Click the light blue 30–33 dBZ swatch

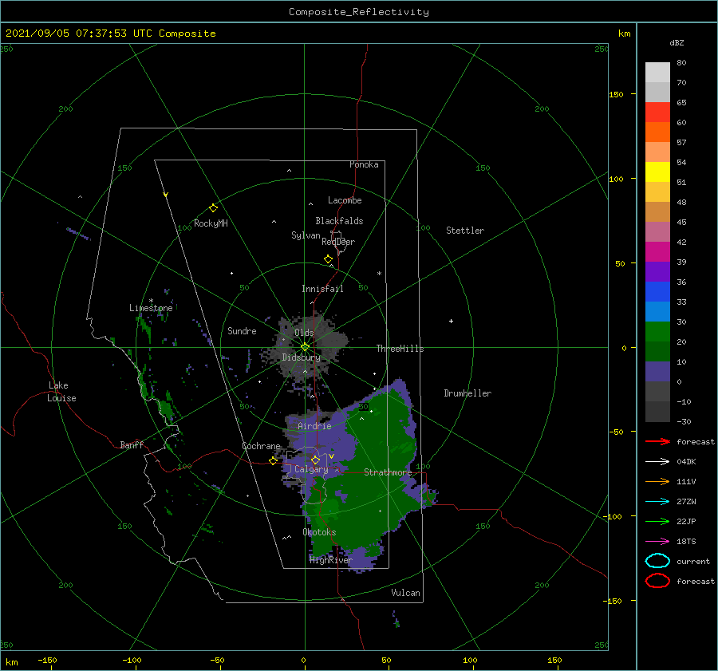coord(657,312)
